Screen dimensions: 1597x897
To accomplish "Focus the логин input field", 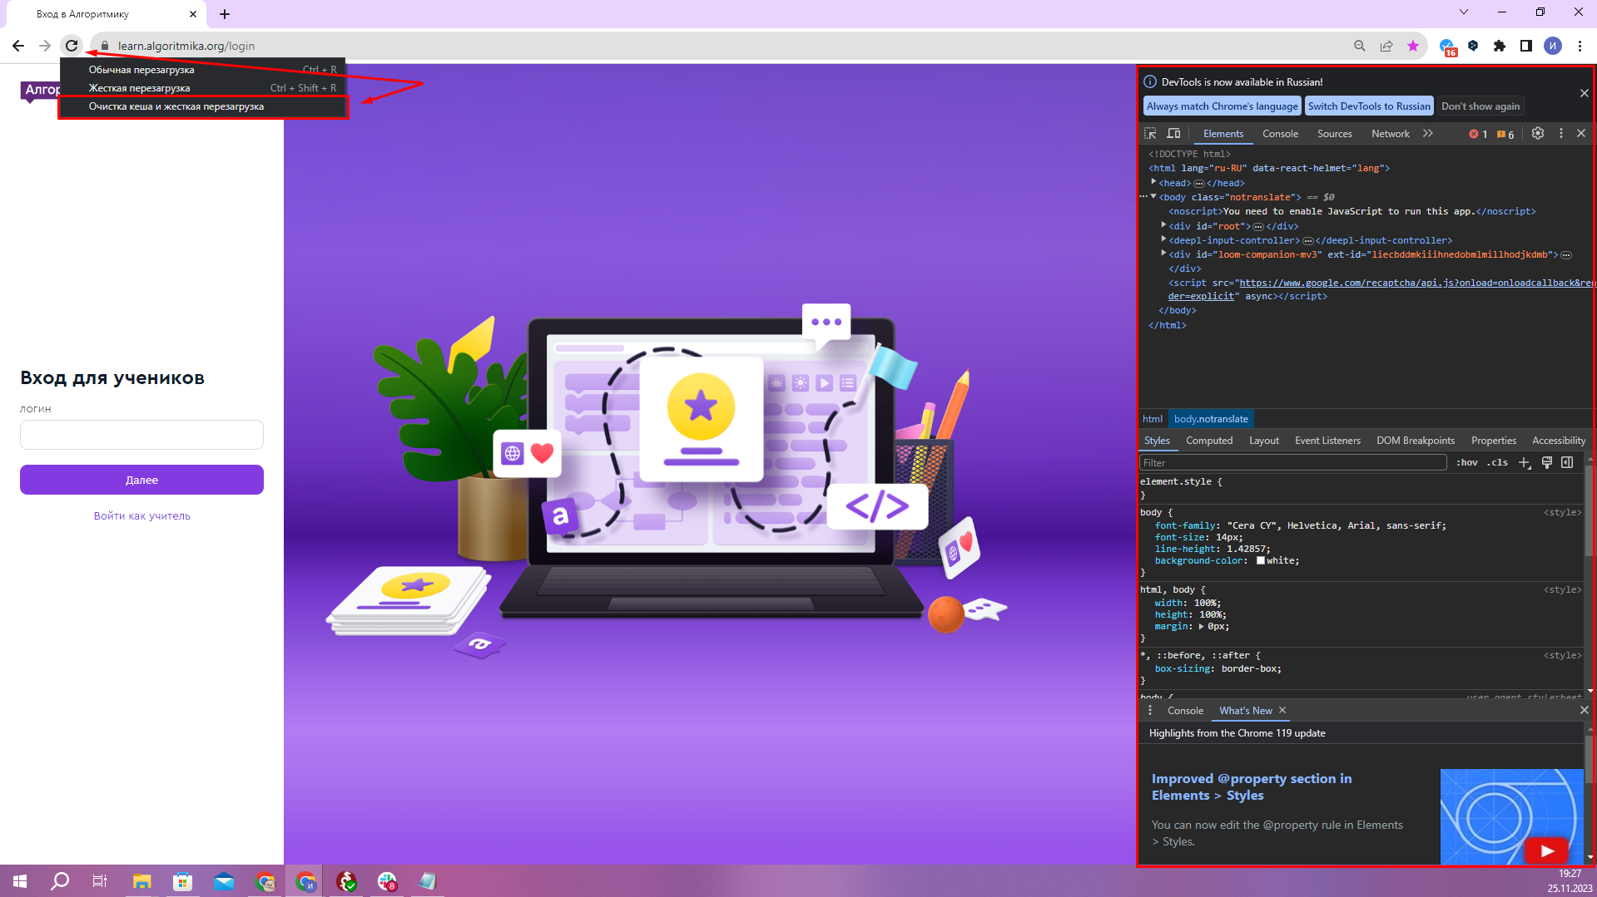I will tap(141, 435).
